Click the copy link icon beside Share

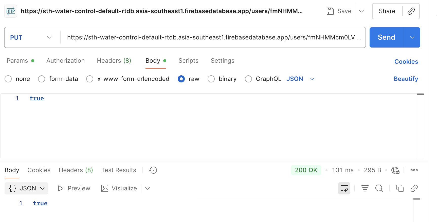[x=411, y=11]
